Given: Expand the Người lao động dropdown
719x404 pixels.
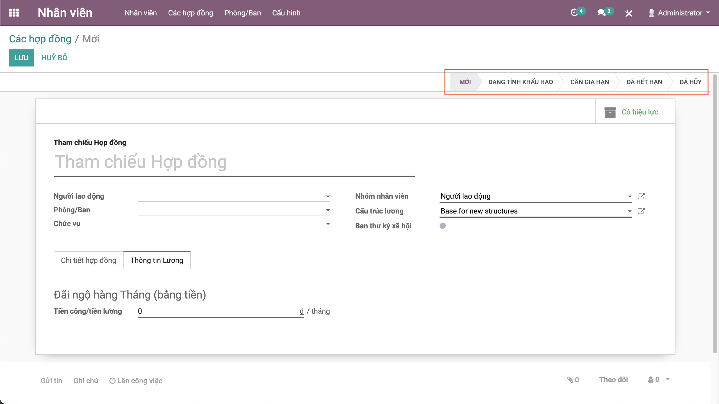Looking at the screenshot, I should (x=327, y=196).
